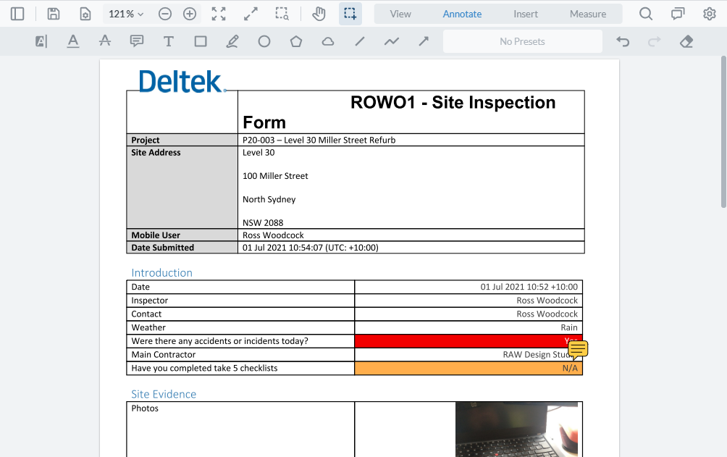Image resolution: width=727 pixels, height=457 pixels.
Task: Select the arrow annotation tool
Action: pyautogui.click(x=424, y=42)
